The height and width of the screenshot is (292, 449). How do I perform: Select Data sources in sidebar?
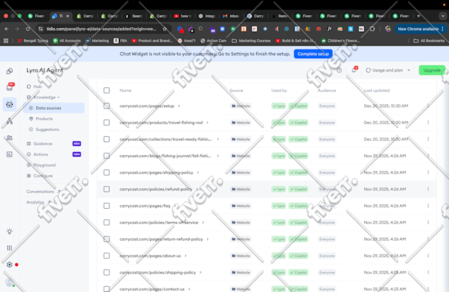[54, 108]
